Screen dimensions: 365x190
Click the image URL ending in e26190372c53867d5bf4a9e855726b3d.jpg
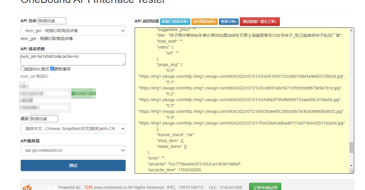[x=242, y=76]
